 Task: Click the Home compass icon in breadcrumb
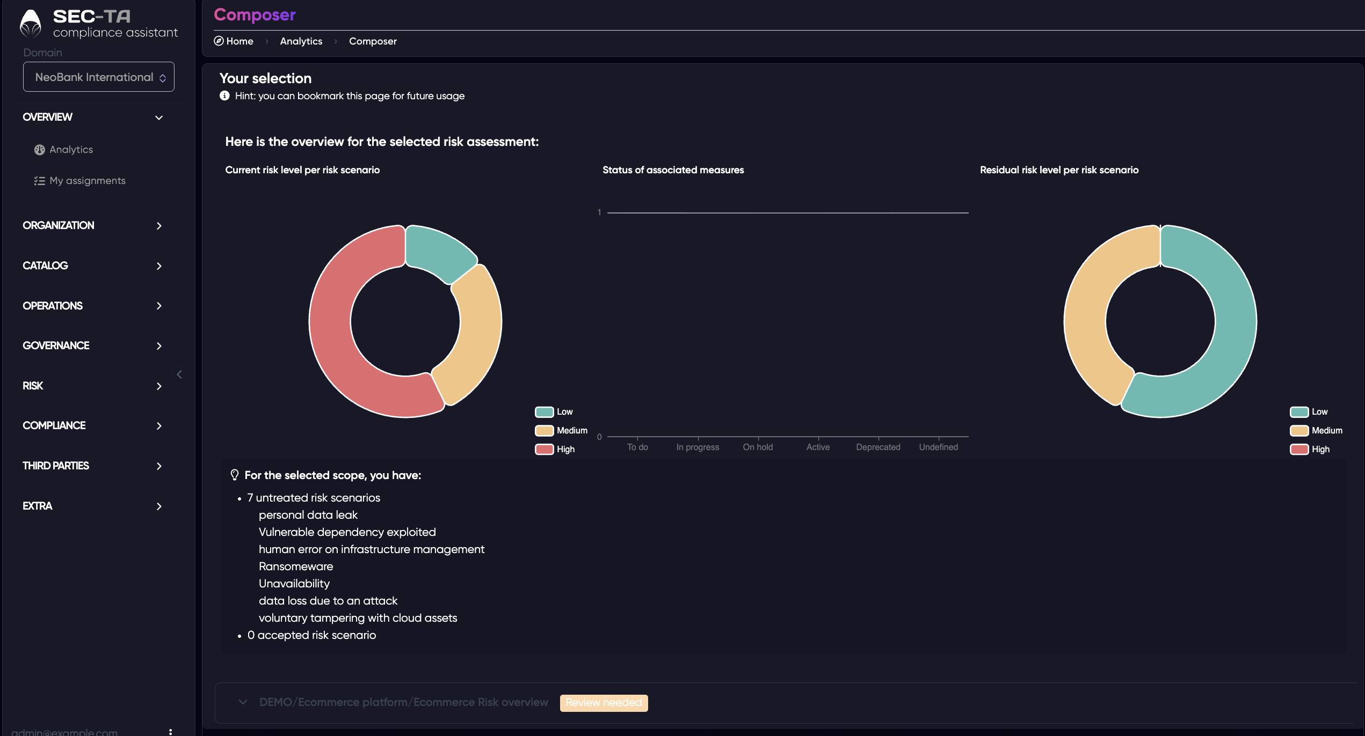point(219,41)
